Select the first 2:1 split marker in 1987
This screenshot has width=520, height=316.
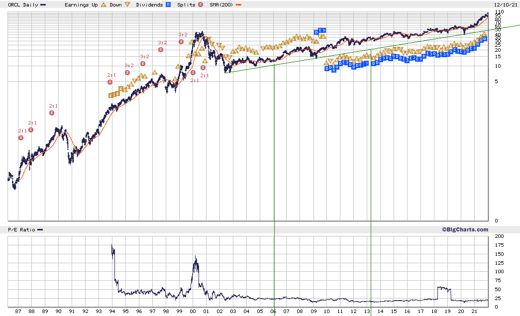point(21,138)
